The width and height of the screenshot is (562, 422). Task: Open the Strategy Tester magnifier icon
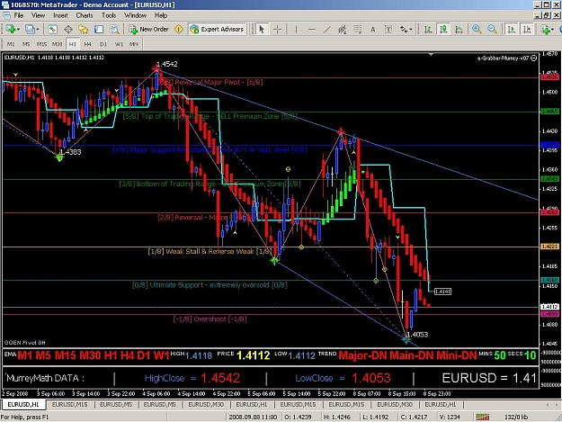click(x=114, y=29)
